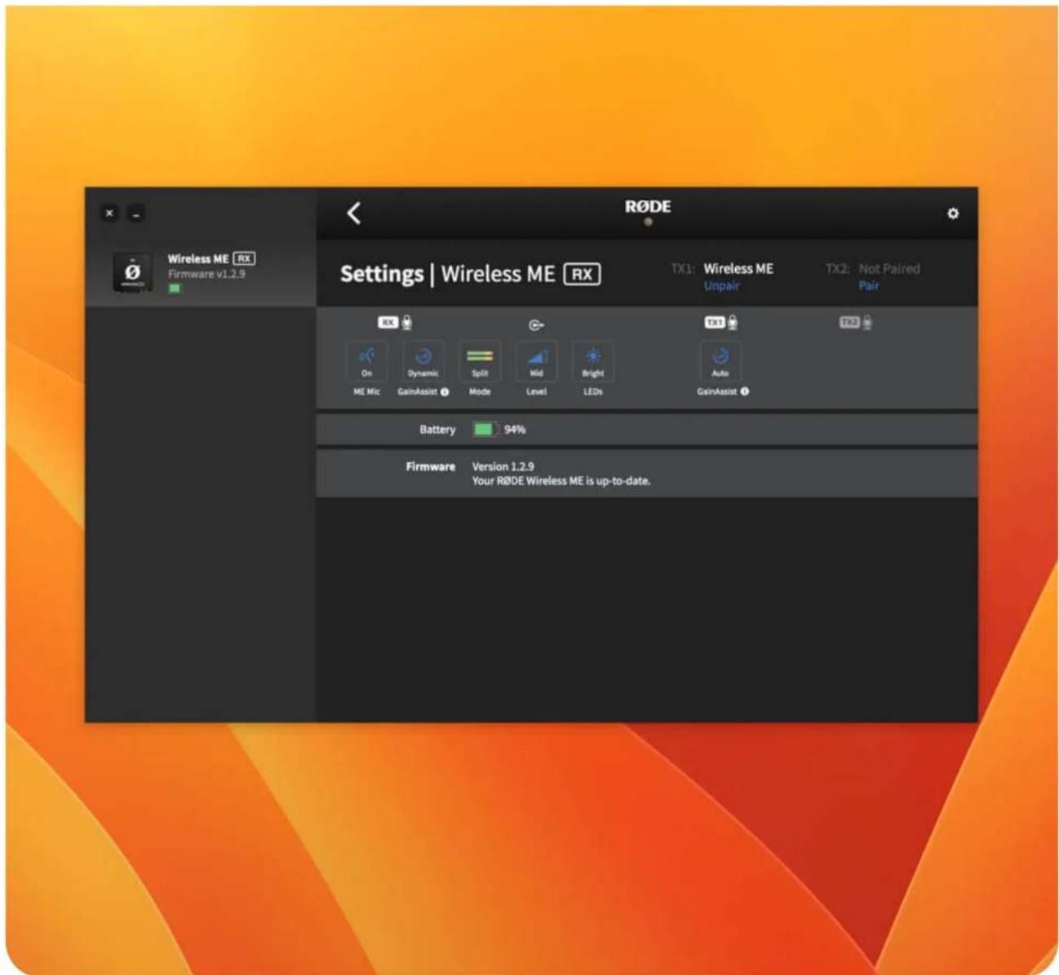Click the 'Version 1.2.9' firmware text

tap(503, 467)
